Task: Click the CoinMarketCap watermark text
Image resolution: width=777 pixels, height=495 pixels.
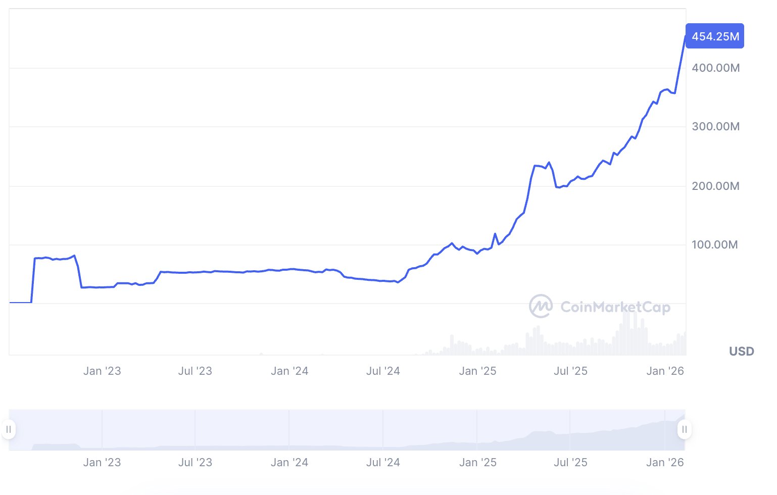Action: pos(615,307)
